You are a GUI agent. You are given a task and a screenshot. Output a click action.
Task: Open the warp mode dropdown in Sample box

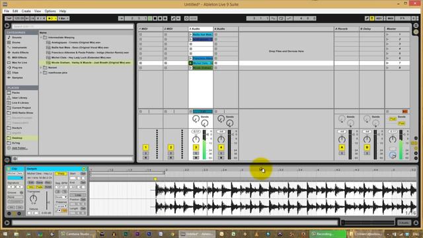point(61,197)
